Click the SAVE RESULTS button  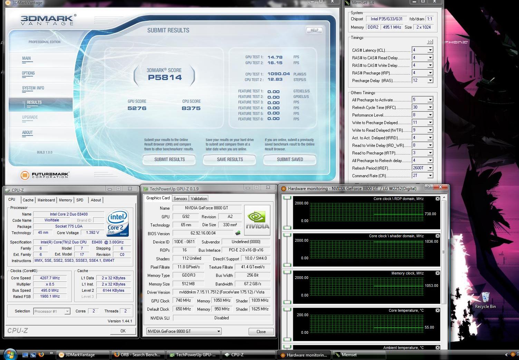click(230, 160)
